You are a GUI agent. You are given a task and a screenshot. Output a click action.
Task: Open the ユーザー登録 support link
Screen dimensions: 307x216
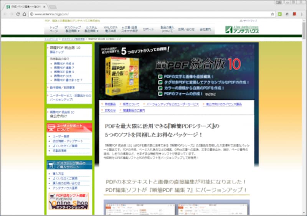[61, 136]
